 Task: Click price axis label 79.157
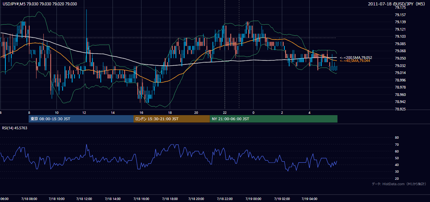point(400,15)
